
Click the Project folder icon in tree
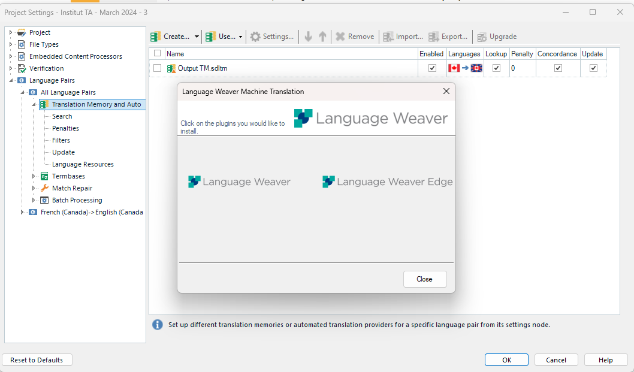[22, 32]
